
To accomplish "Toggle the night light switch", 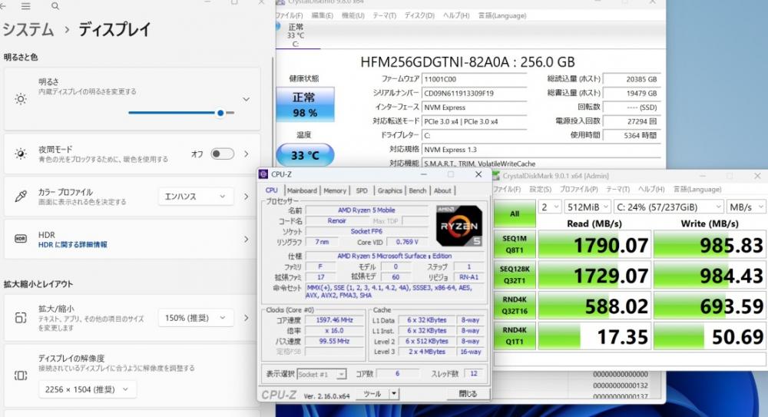I will 222,154.
